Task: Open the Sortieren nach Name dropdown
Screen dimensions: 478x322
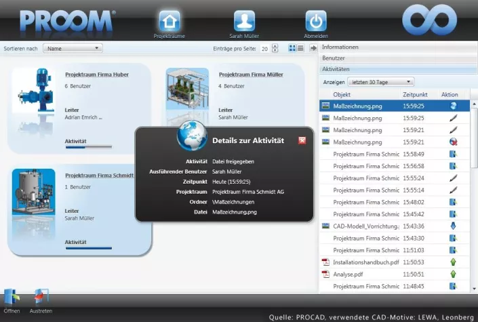Action: (x=73, y=48)
